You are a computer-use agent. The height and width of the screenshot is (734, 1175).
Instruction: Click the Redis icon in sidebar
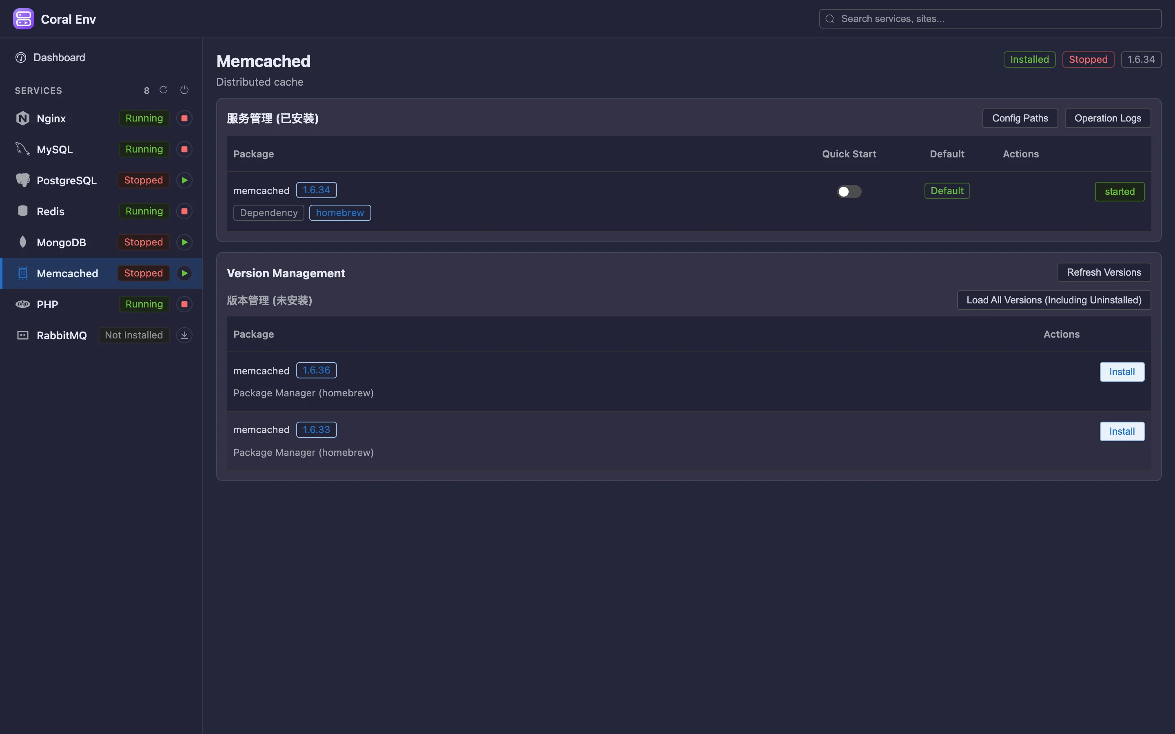pyautogui.click(x=23, y=211)
